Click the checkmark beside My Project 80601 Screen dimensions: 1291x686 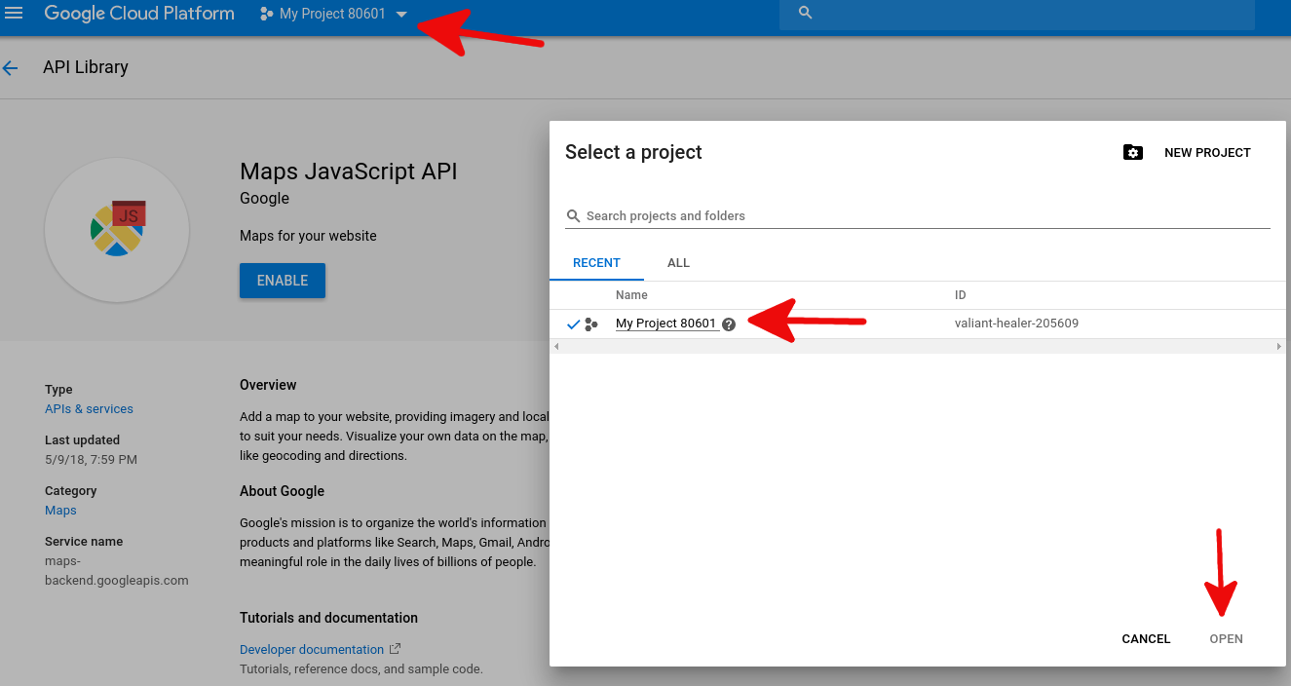[x=573, y=324]
